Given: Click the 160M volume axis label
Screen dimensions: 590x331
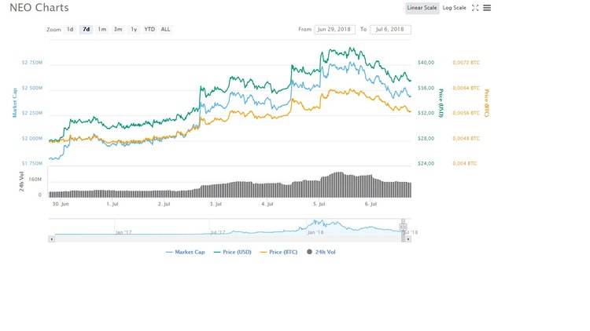Looking at the screenshot, I should tap(35, 180).
